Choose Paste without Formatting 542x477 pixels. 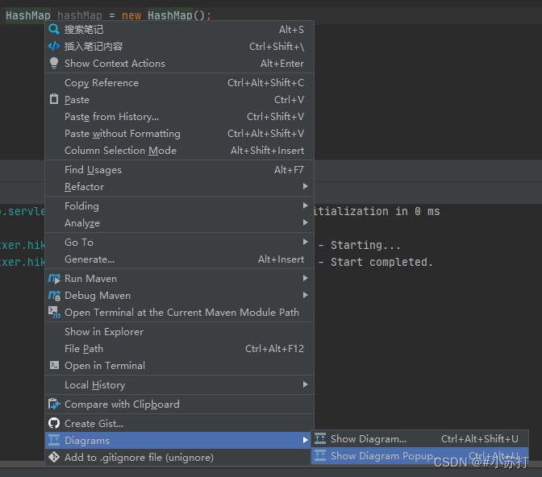179,133
